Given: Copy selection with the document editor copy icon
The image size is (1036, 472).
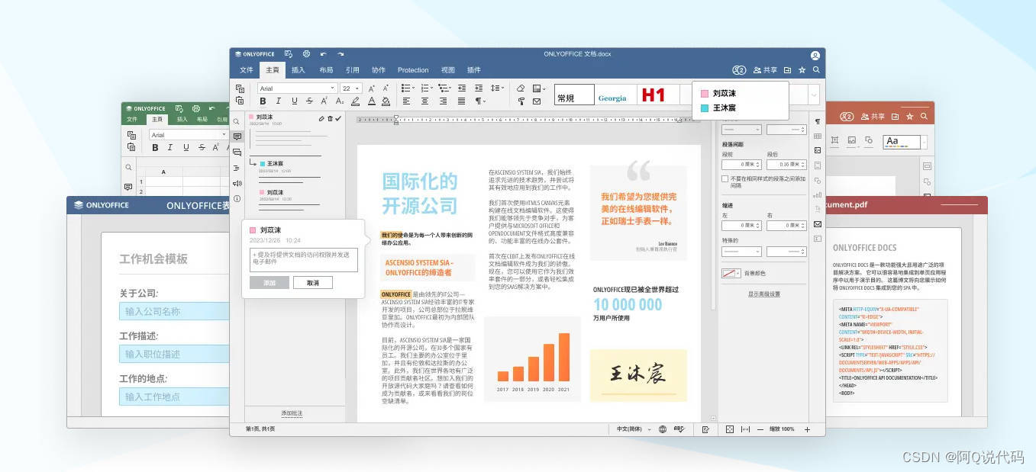Looking at the screenshot, I should (x=240, y=88).
